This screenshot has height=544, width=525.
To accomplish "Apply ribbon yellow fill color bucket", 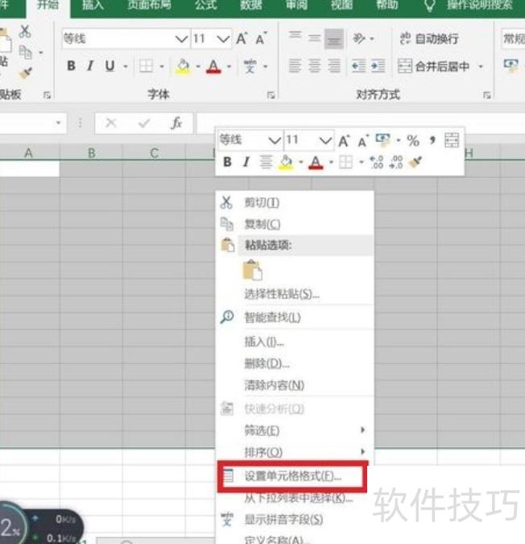I will click(184, 66).
